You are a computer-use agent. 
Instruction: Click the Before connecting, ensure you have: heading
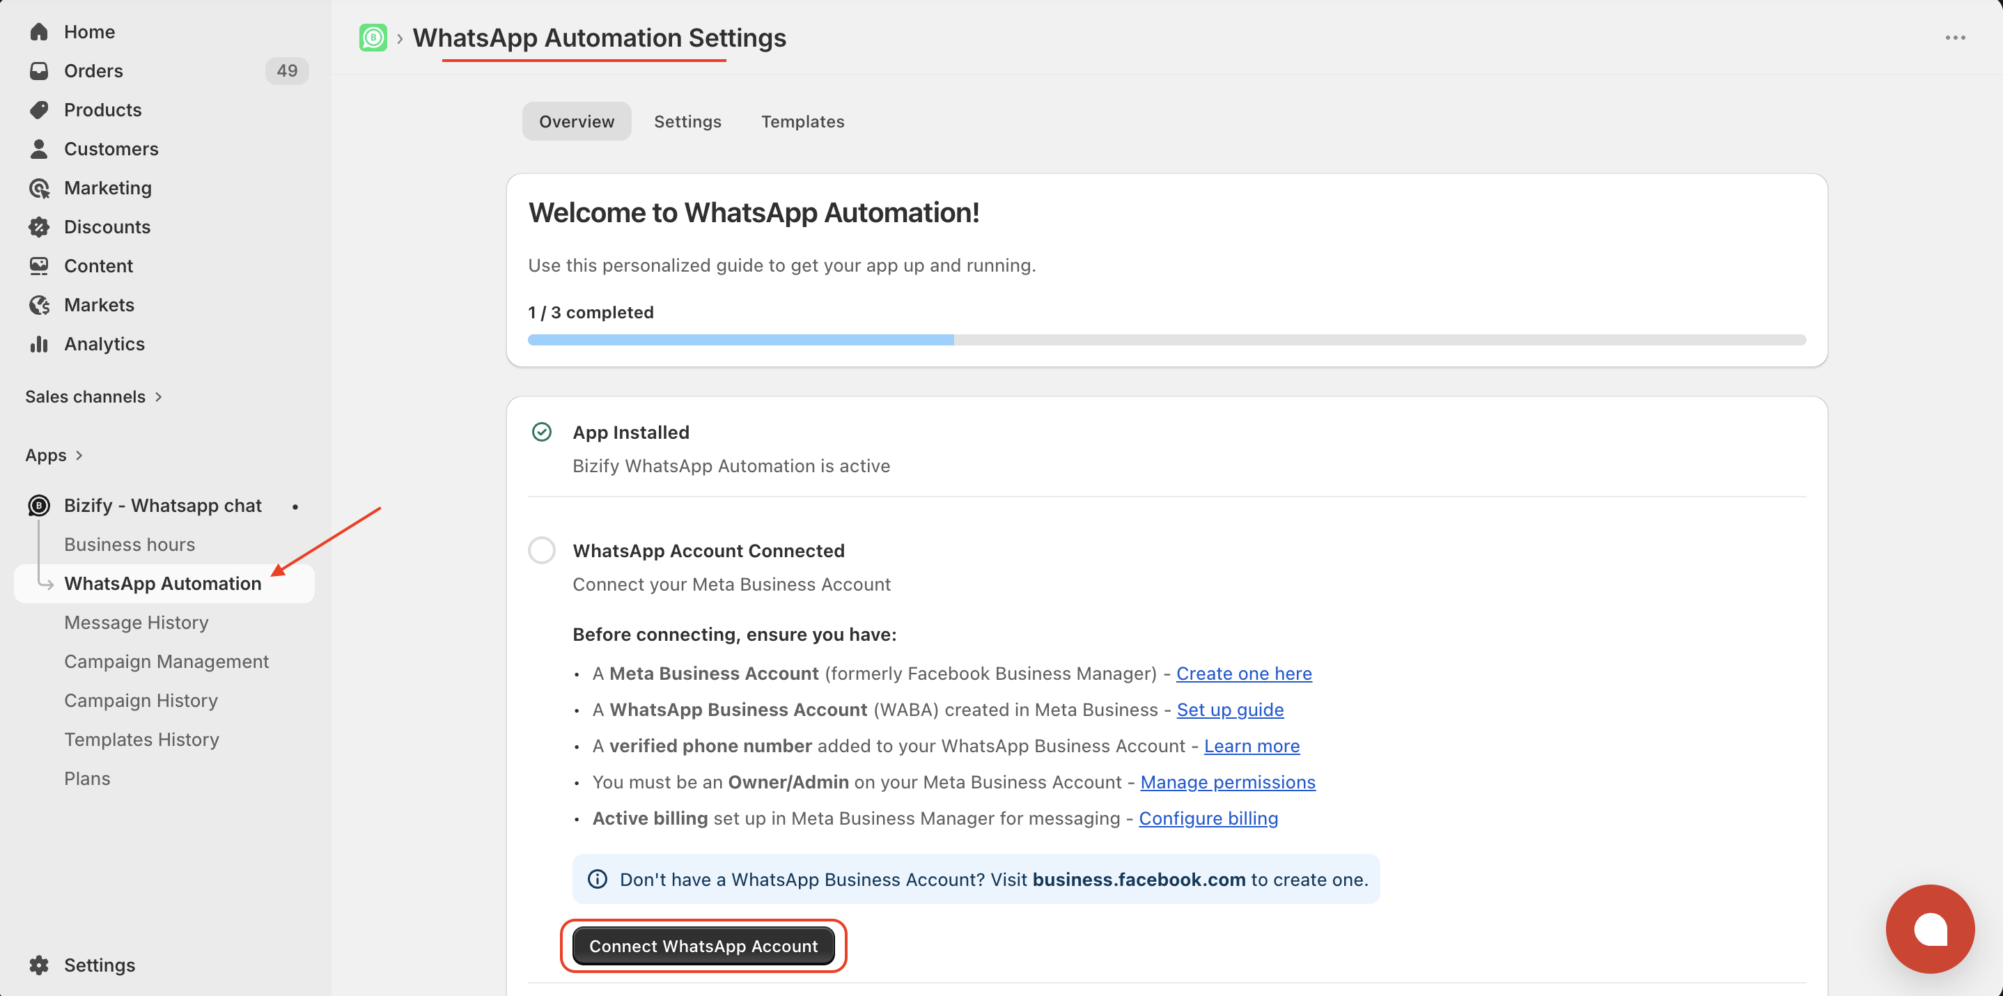tap(734, 635)
